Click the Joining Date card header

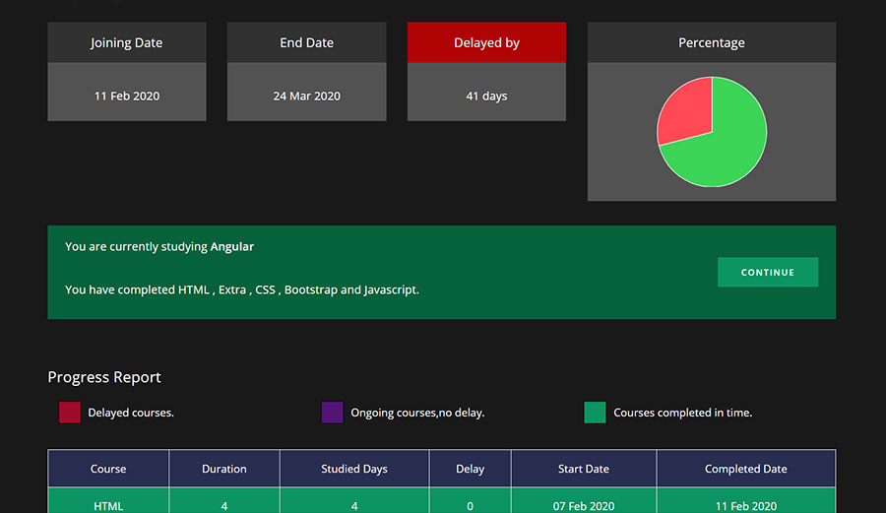pos(127,43)
